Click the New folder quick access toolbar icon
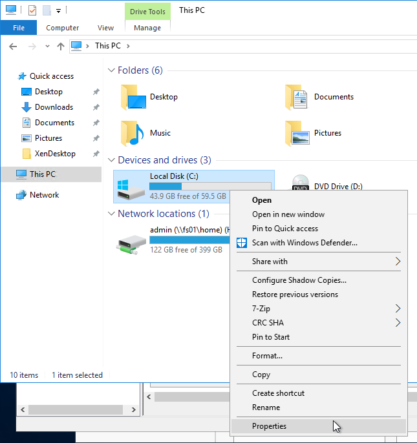The image size is (417, 443). click(x=47, y=11)
